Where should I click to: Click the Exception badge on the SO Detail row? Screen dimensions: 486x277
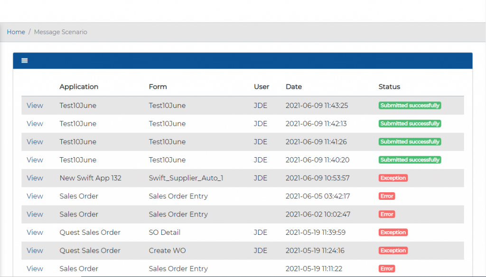(x=393, y=232)
